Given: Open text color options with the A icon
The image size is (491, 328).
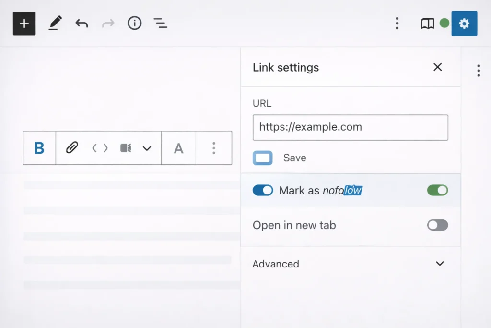Looking at the screenshot, I should (x=178, y=148).
